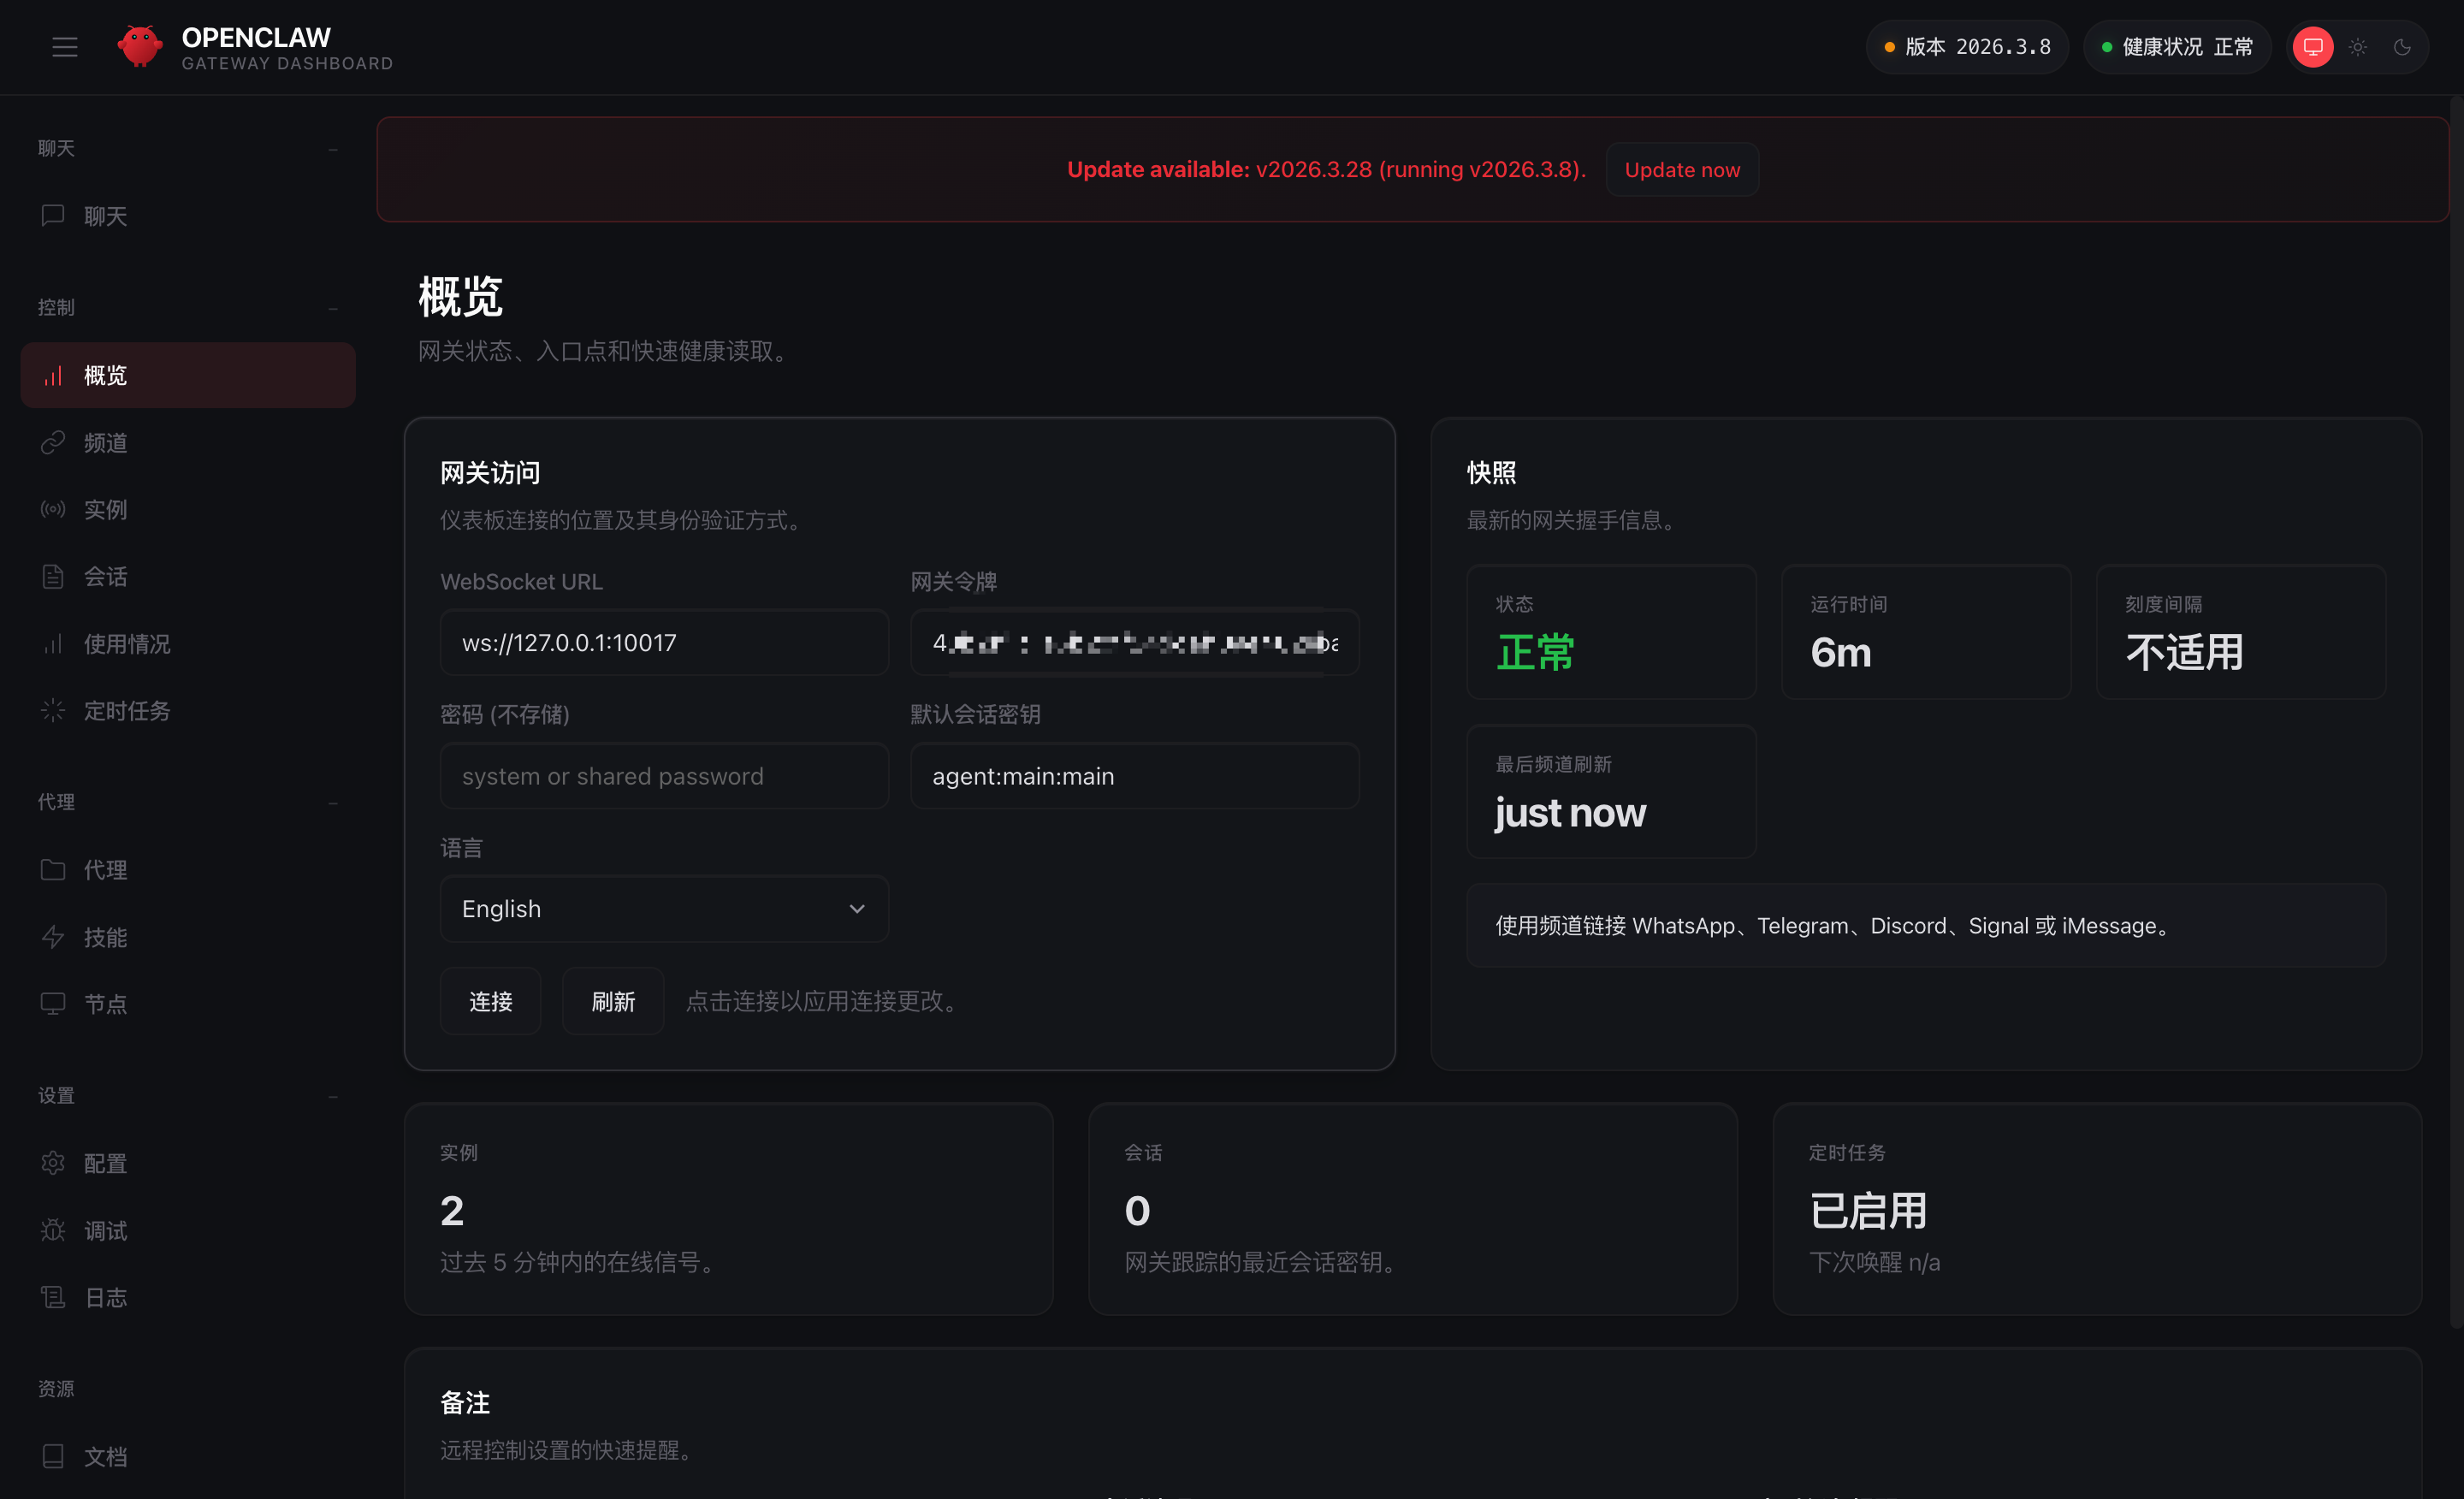The height and width of the screenshot is (1499, 2464).
Task: Open 聊天 chat from the sidebar icon
Action: point(53,216)
